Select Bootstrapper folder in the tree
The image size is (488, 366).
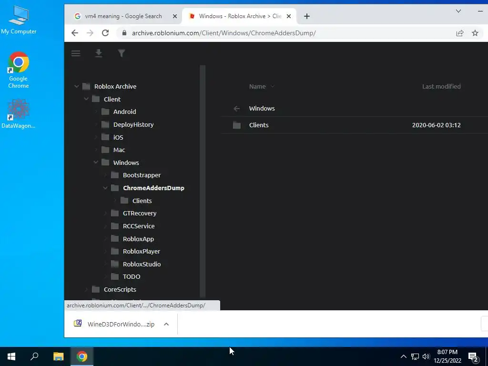coord(142,175)
